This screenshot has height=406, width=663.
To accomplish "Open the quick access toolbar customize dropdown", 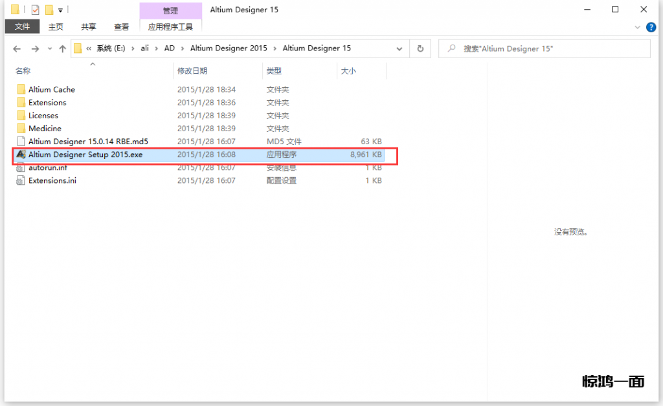I will coord(60,10).
